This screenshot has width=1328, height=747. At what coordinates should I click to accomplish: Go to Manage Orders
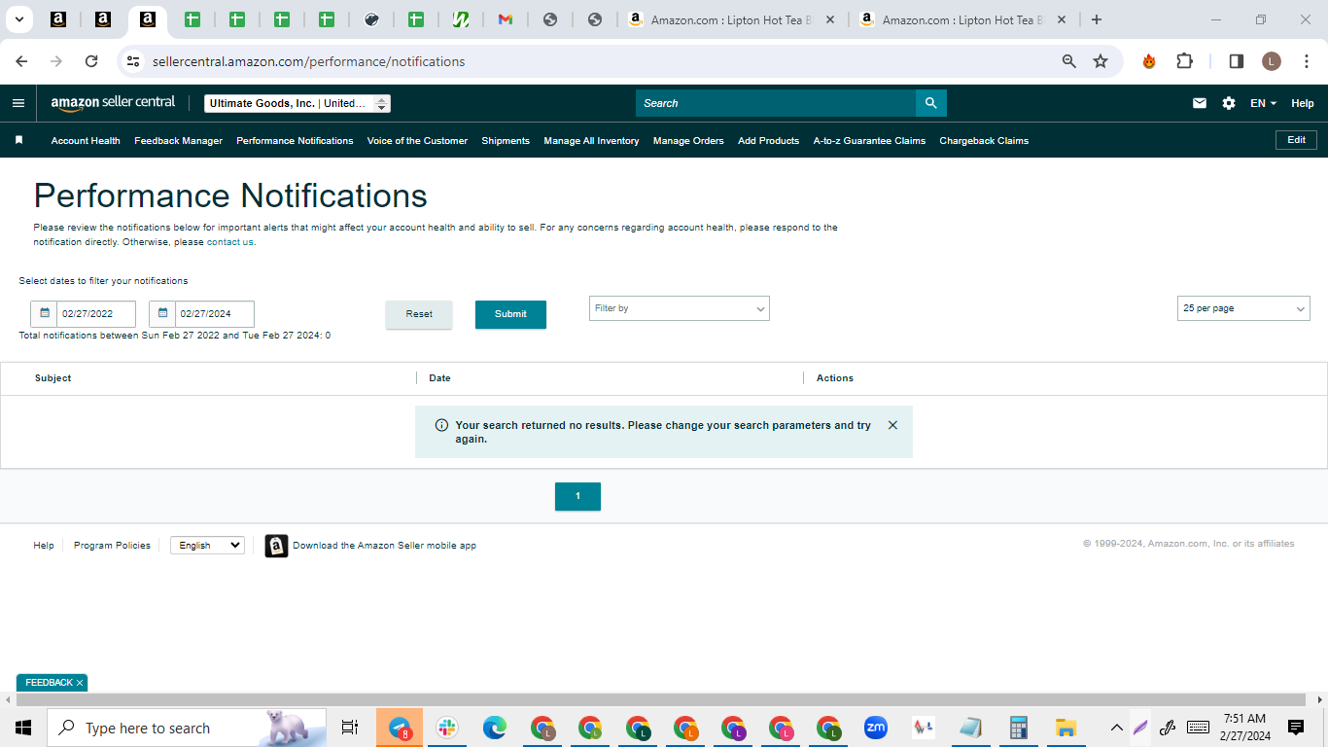(688, 141)
